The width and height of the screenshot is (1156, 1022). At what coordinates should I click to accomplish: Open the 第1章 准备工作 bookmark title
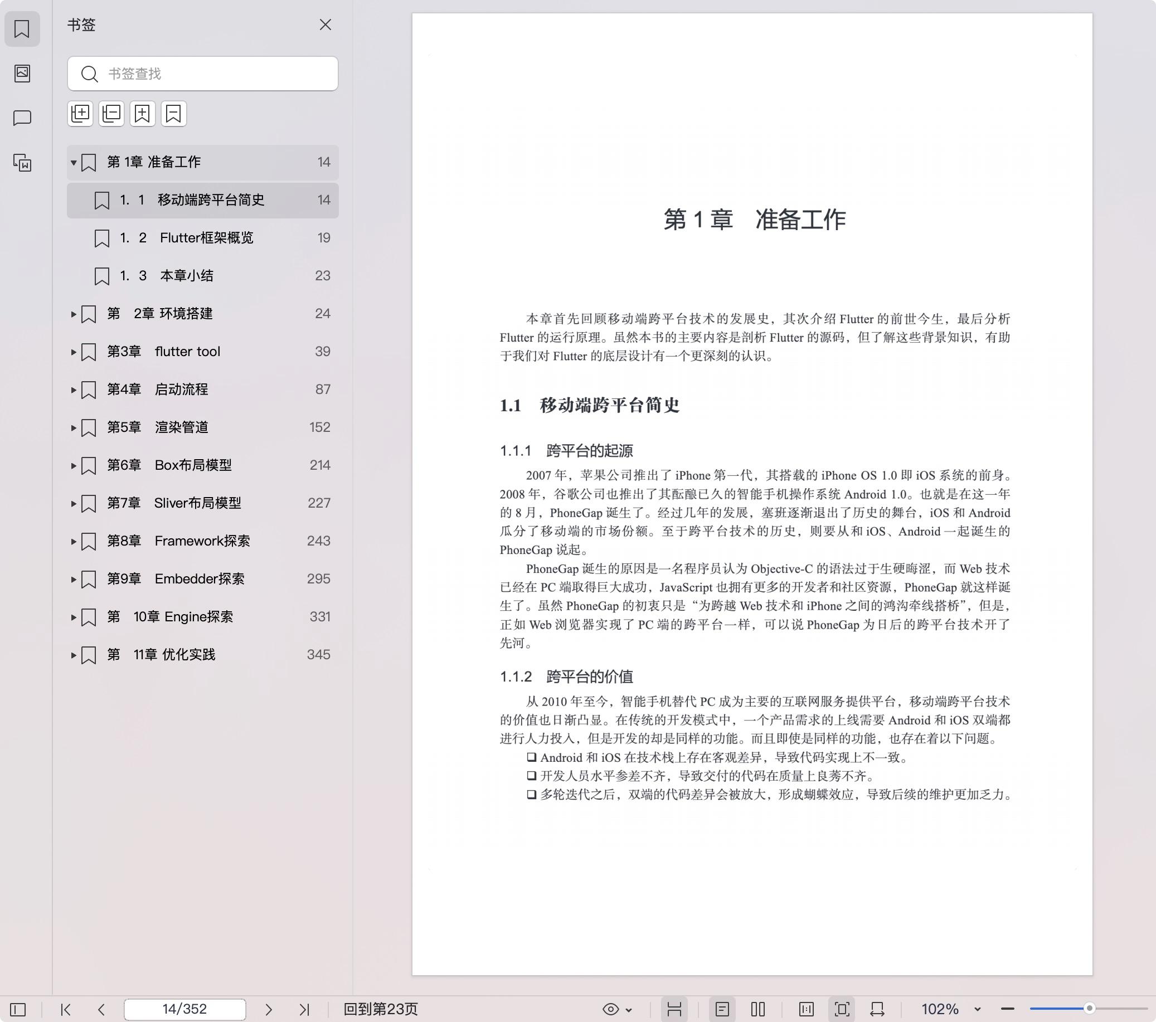pyautogui.click(x=154, y=162)
